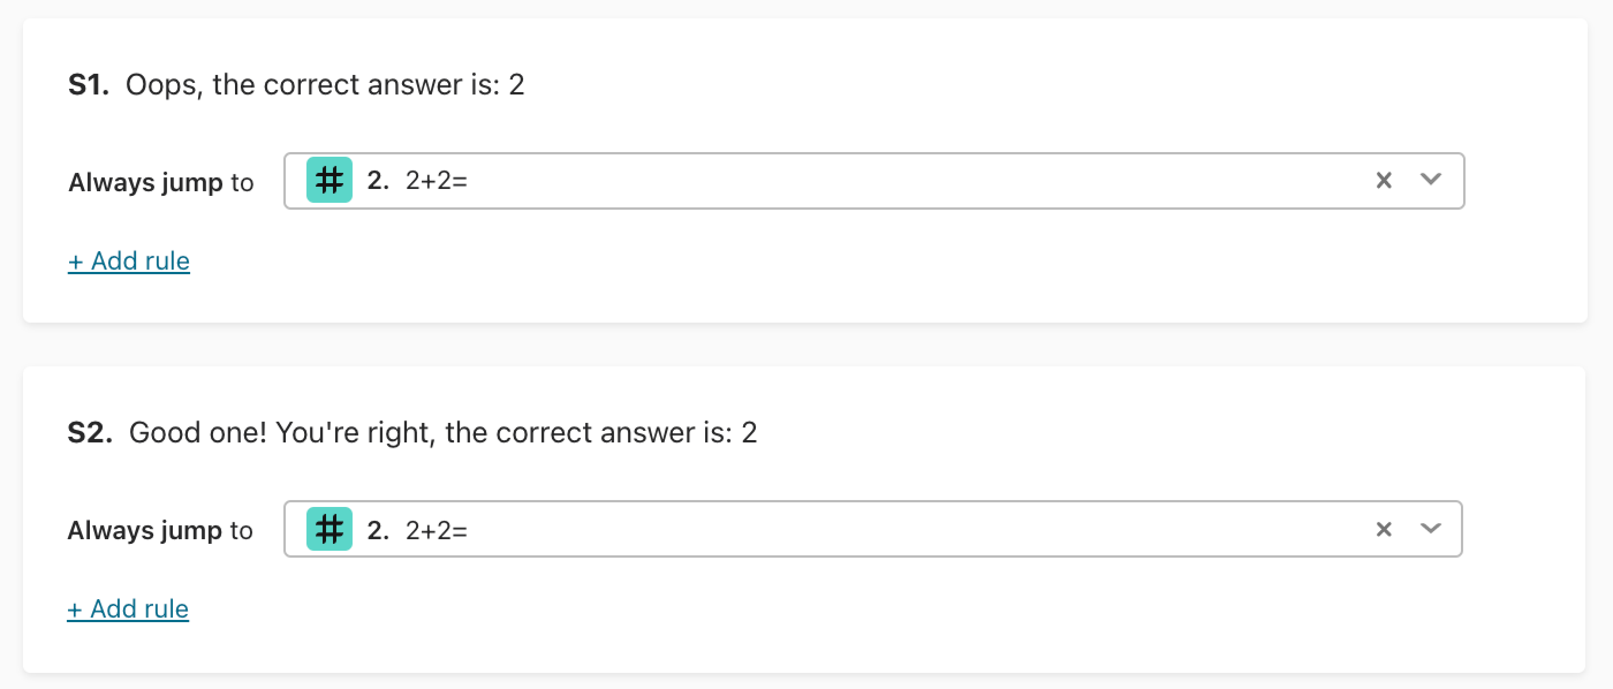The image size is (1613, 689).
Task: Open S1 jump destination combo box '2. 2+2='
Action: 874,180
